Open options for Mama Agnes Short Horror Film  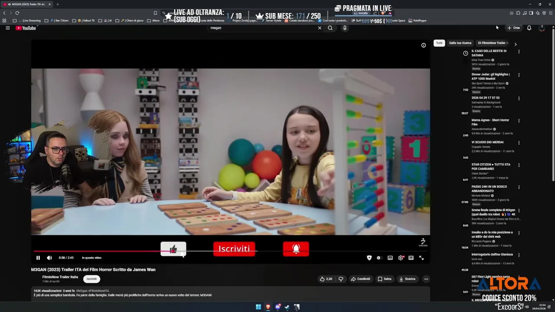click(519, 120)
